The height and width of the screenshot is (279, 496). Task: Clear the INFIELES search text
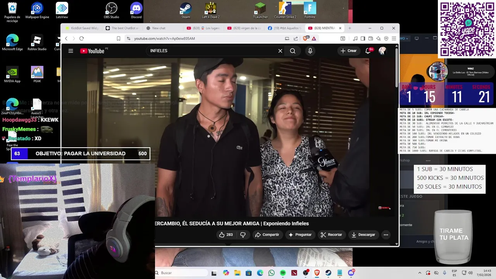(280, 51)
